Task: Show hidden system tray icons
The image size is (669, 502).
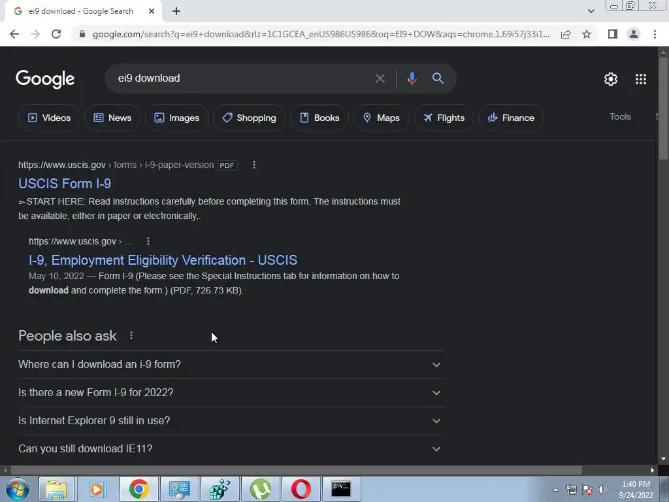Action: click(555, 490)
